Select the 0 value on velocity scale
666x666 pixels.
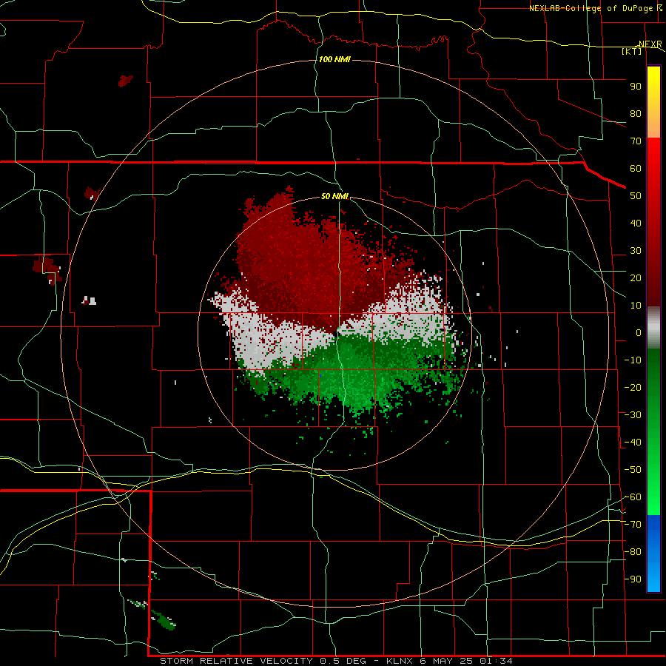639,333
